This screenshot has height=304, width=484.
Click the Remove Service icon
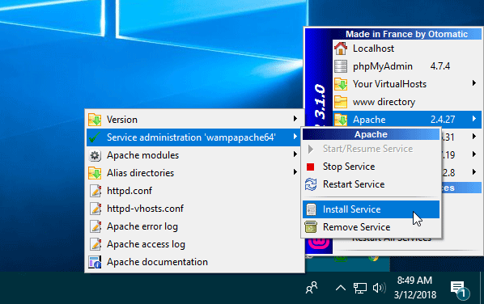[x=311, y=227]
